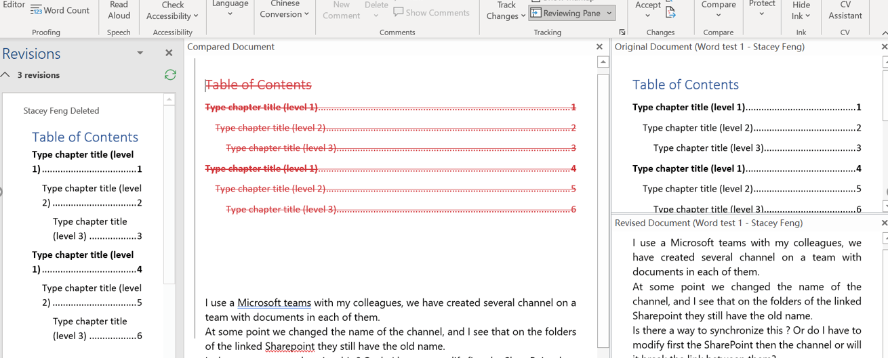This screenshot has height=358, width=888.
Task: Click the level 1 entry ending in 4 in Revisions pane
Action: [x=87, y=262]
